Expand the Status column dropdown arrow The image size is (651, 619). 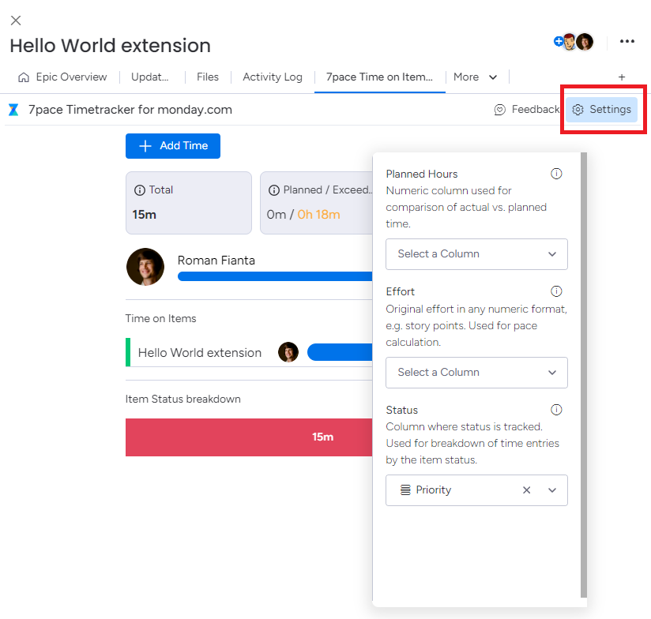pos(552,490)
